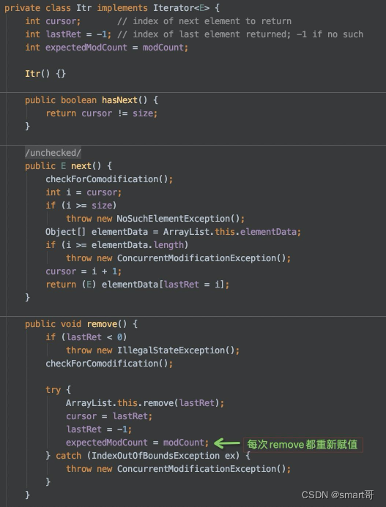Click checkForComodification() call inside remove()
Image resolution: width=386 pixels, height=507 pixels.
click(x=109, y=364)
